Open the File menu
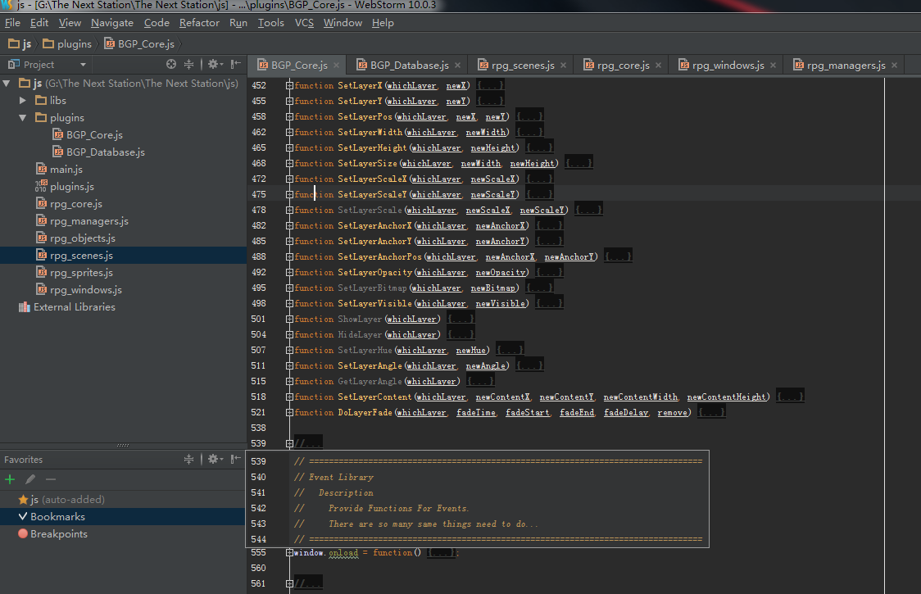 12,23
